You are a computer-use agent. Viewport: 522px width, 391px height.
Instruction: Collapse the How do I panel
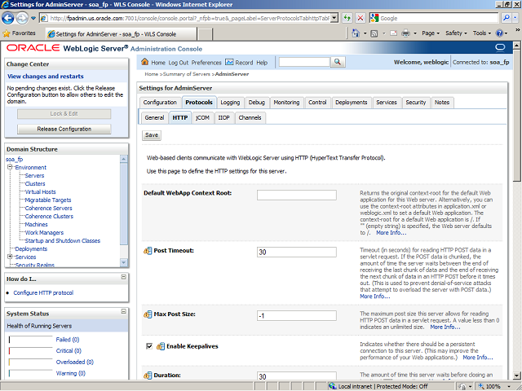pyautogui.click(x=123, y=279)
